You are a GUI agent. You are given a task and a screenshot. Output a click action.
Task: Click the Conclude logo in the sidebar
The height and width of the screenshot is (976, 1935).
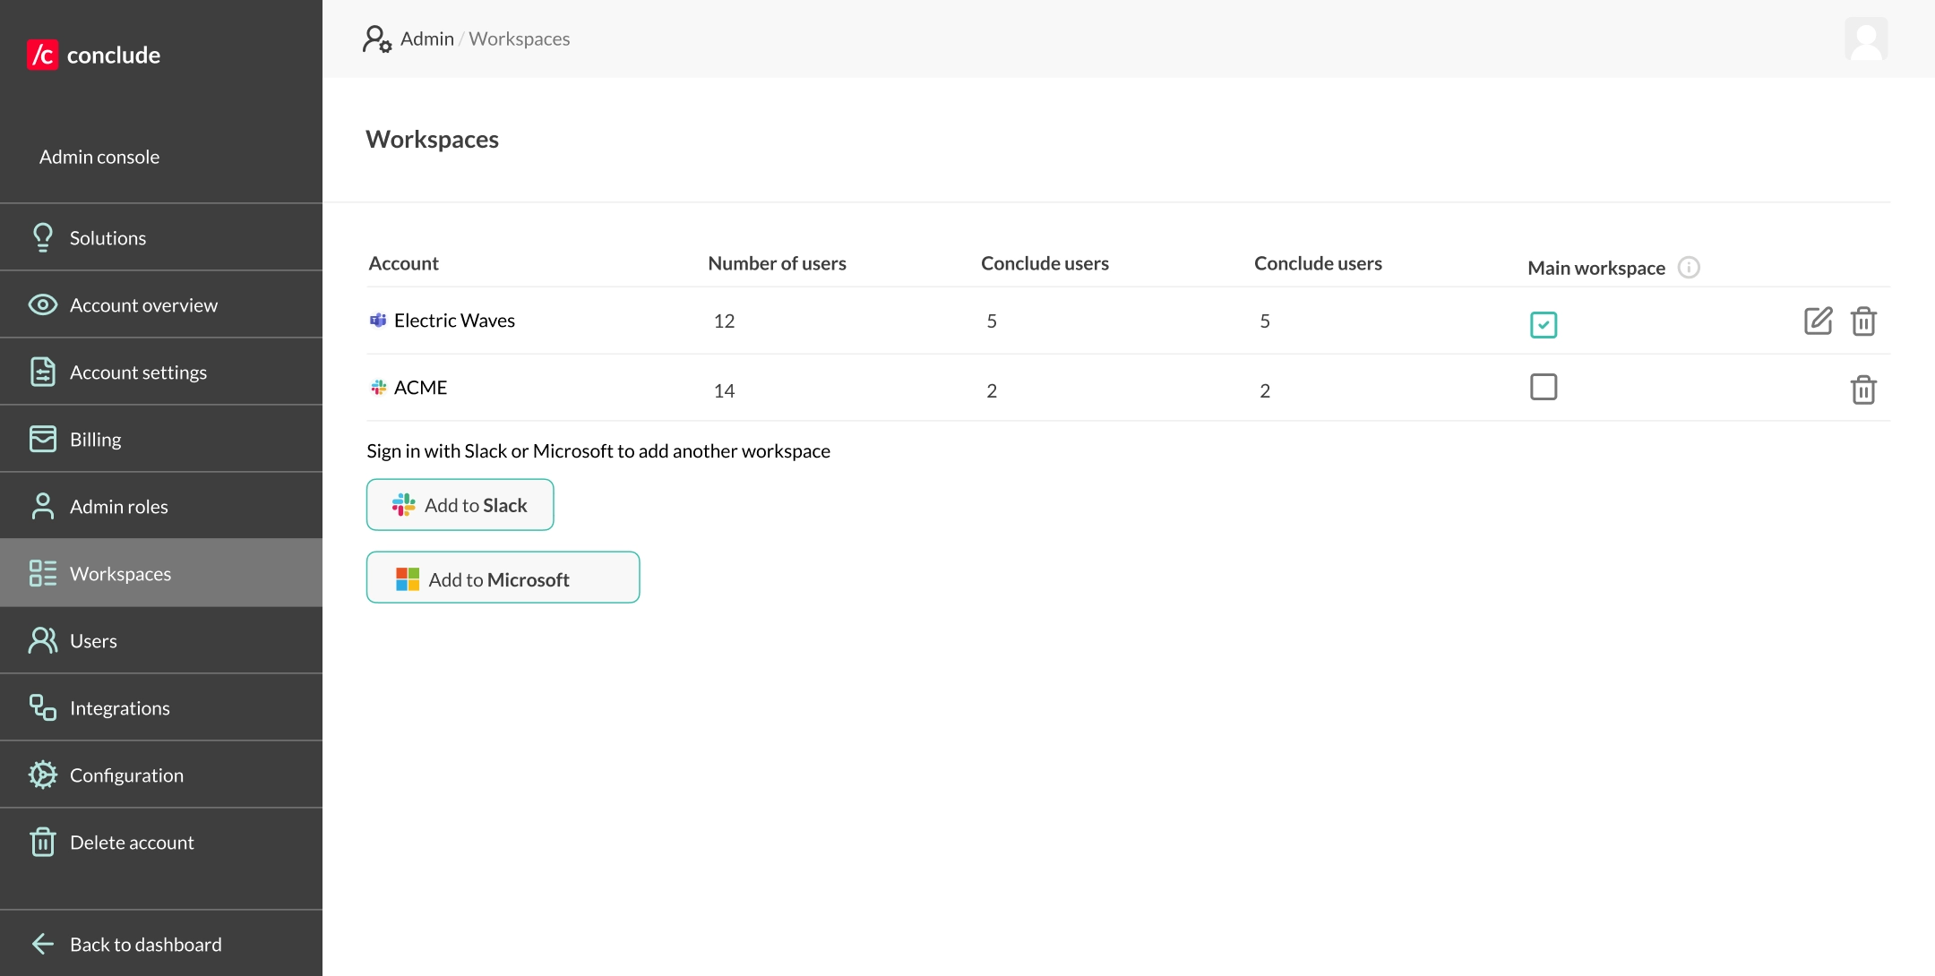point(93,55)
